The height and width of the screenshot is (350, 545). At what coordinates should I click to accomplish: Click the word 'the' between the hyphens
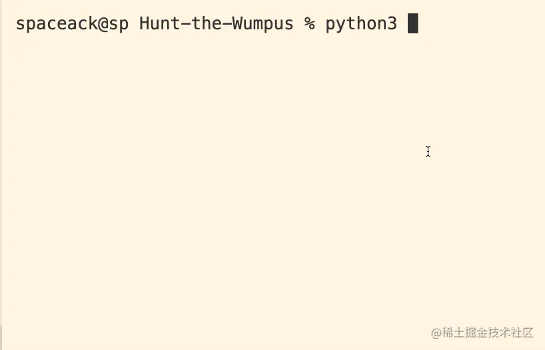206,23
